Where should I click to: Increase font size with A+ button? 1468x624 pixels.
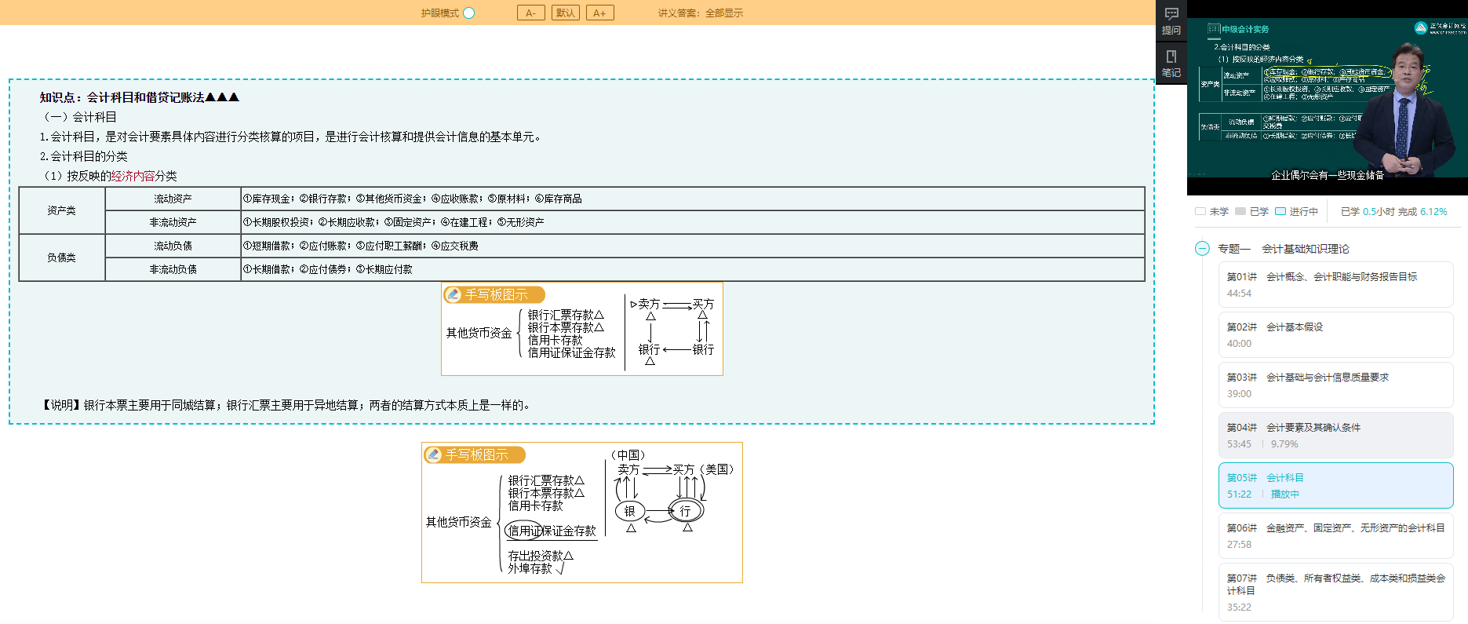click(600, 13)
